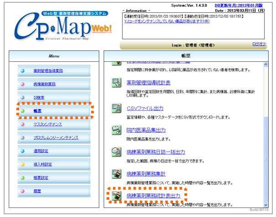Screen dimensions: 276x217
Task: Select 帳票設定 menu item
Action: [x=41, y=177]
